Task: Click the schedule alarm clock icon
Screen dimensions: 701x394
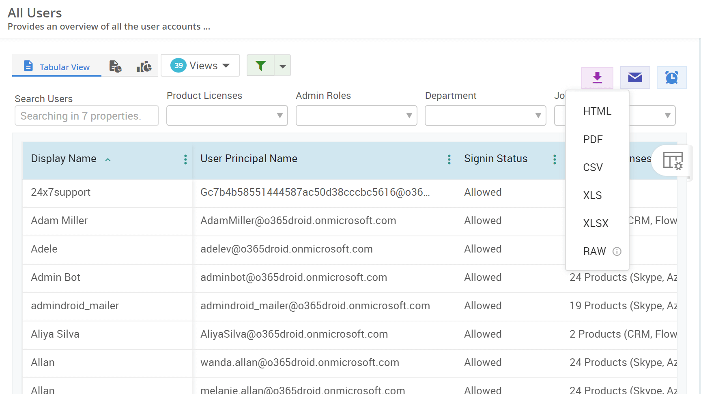Action: [672, 77]
